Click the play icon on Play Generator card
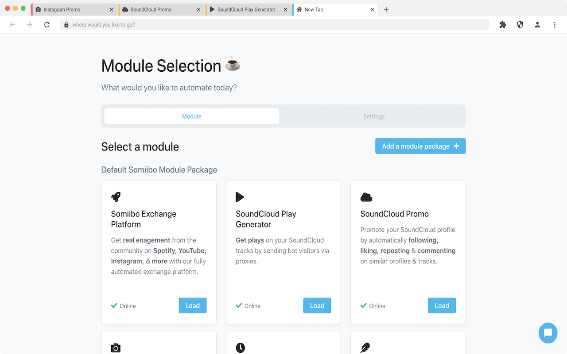Screen dimensions: 567x354 240,197
